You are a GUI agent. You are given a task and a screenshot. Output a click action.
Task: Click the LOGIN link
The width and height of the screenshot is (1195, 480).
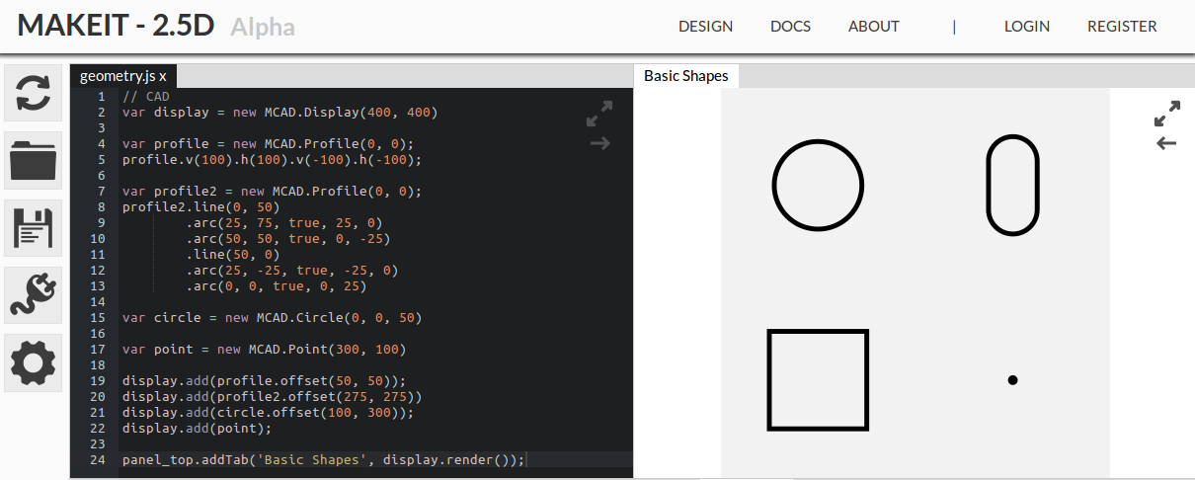pyautogui.click(x=1026, y=27)
